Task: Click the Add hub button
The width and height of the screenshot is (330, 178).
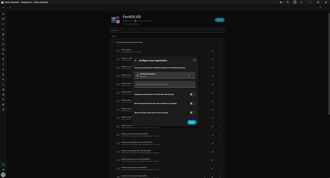Action: (x=220, y=20)
